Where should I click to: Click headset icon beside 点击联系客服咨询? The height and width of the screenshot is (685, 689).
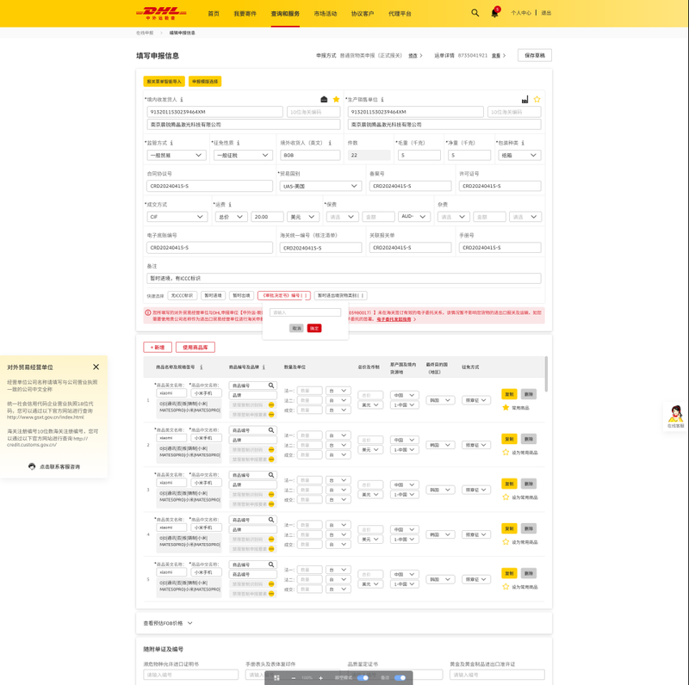(x=32, y=466)
